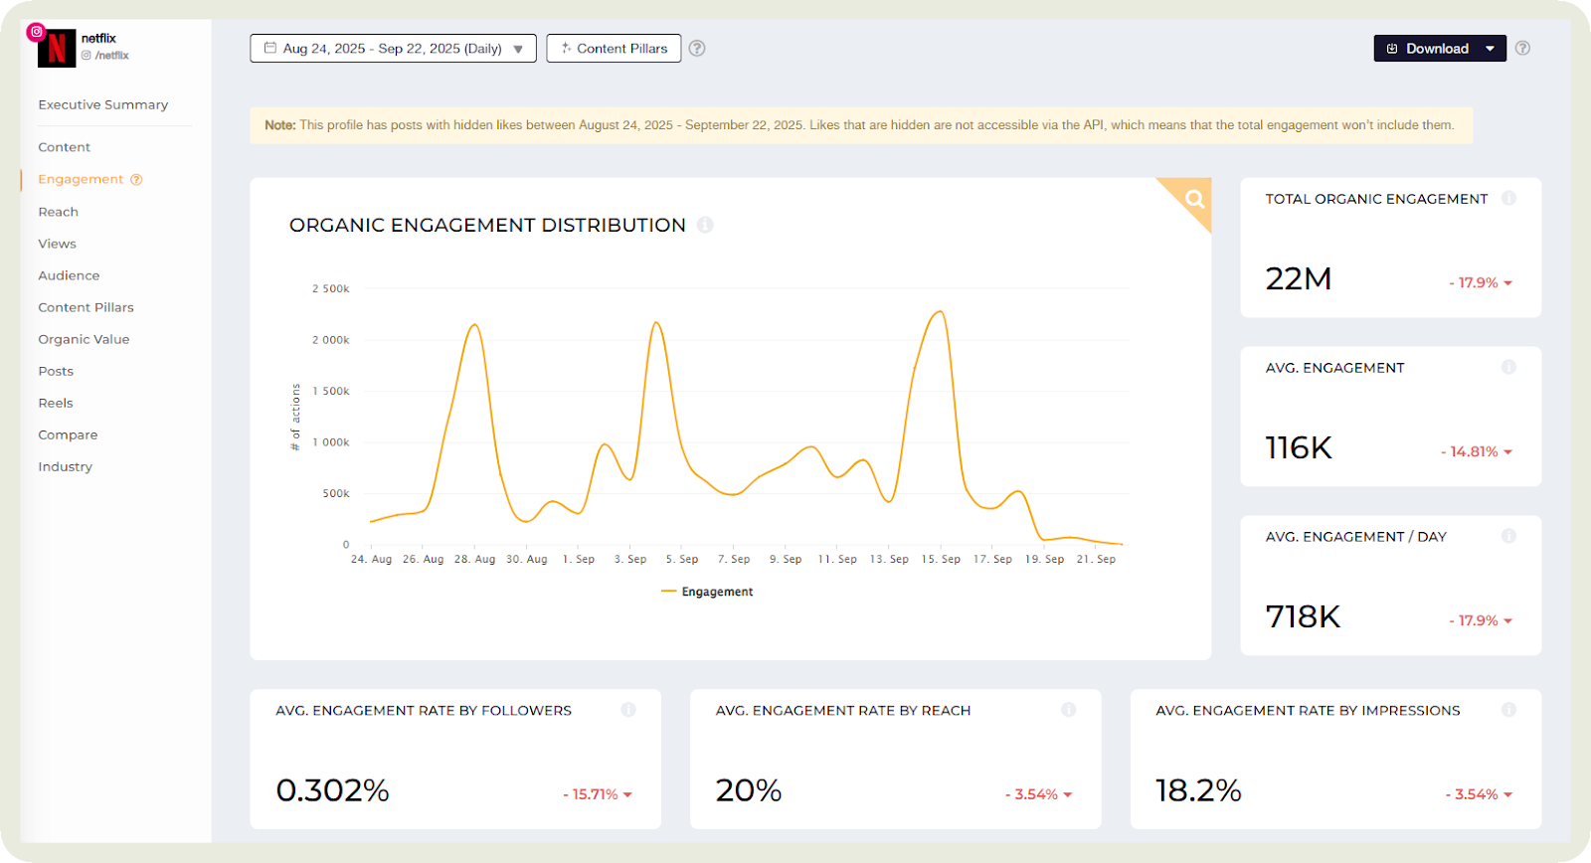1591x863 pixels.
Task: Click the Netflix profile logo
Action: tap(57, 48)
